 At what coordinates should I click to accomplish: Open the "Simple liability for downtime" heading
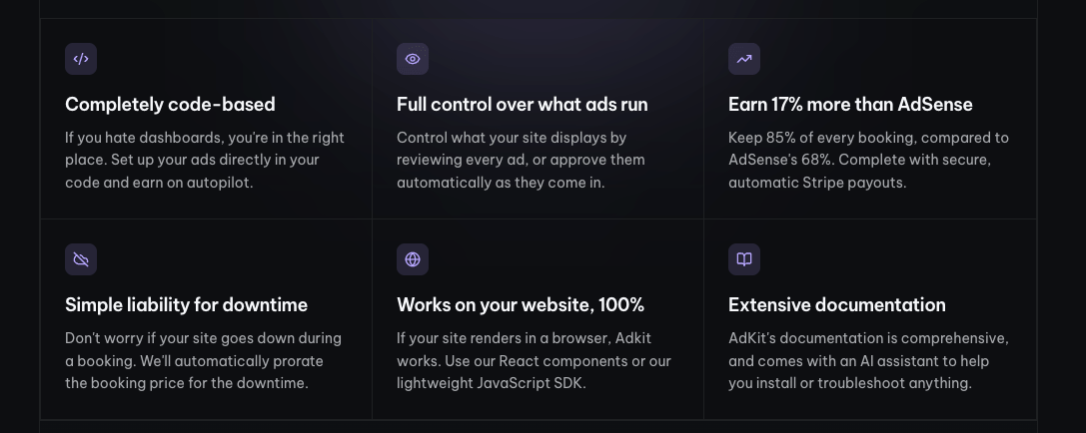click(186, 305)
